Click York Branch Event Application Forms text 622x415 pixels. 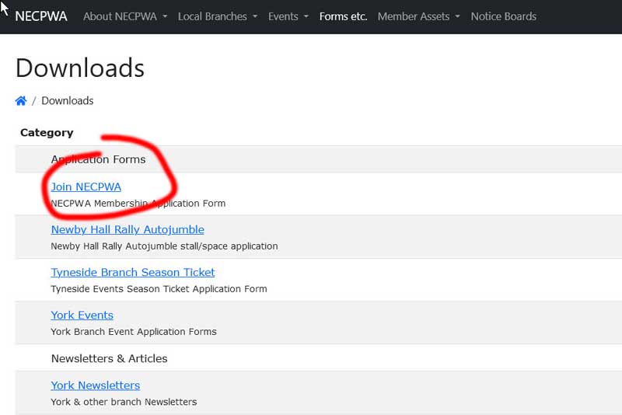[134, 331]
